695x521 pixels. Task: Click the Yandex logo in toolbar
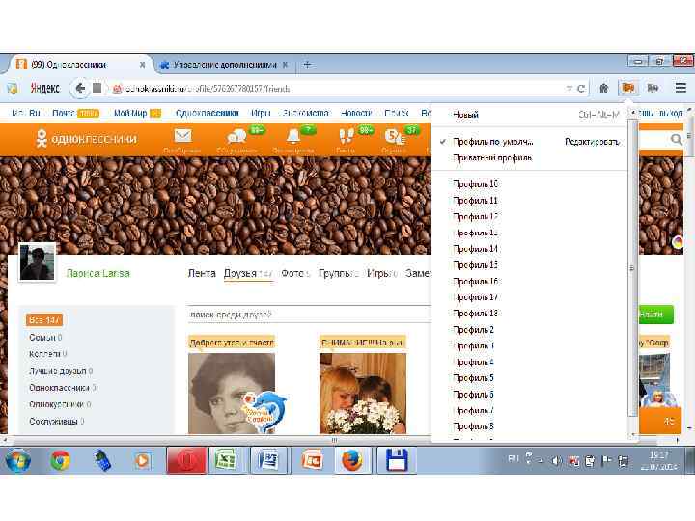pyautogui.click(x=44, y=88)
